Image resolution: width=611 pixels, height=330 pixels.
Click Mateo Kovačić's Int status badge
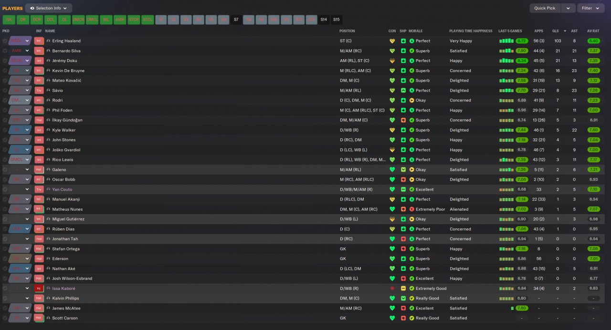39,81
